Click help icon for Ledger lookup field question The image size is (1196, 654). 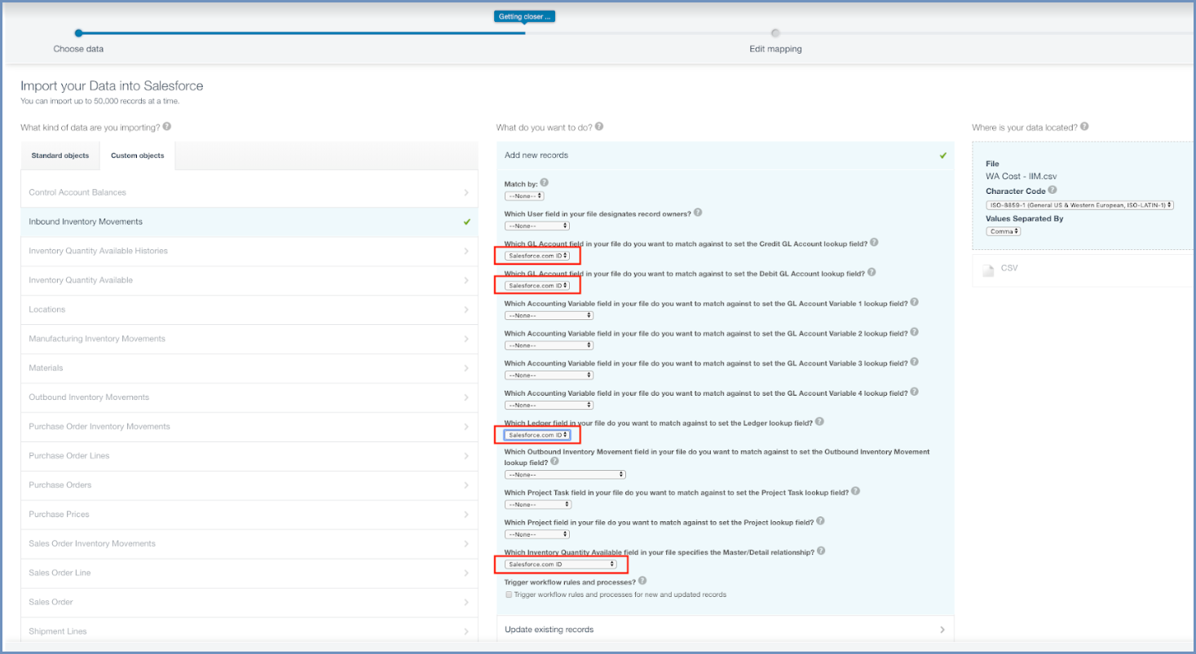pos(819,422)
